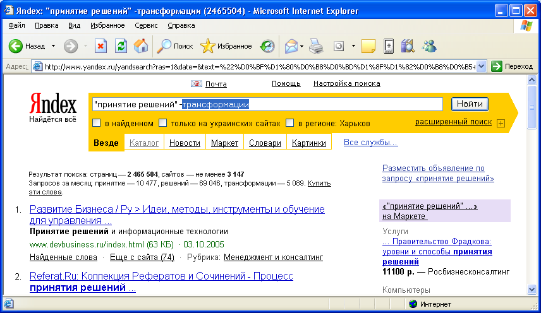Print the page with printer icon
Image resolution: width=541 pixels, height=313 pixels.
(x=316, y=46)
